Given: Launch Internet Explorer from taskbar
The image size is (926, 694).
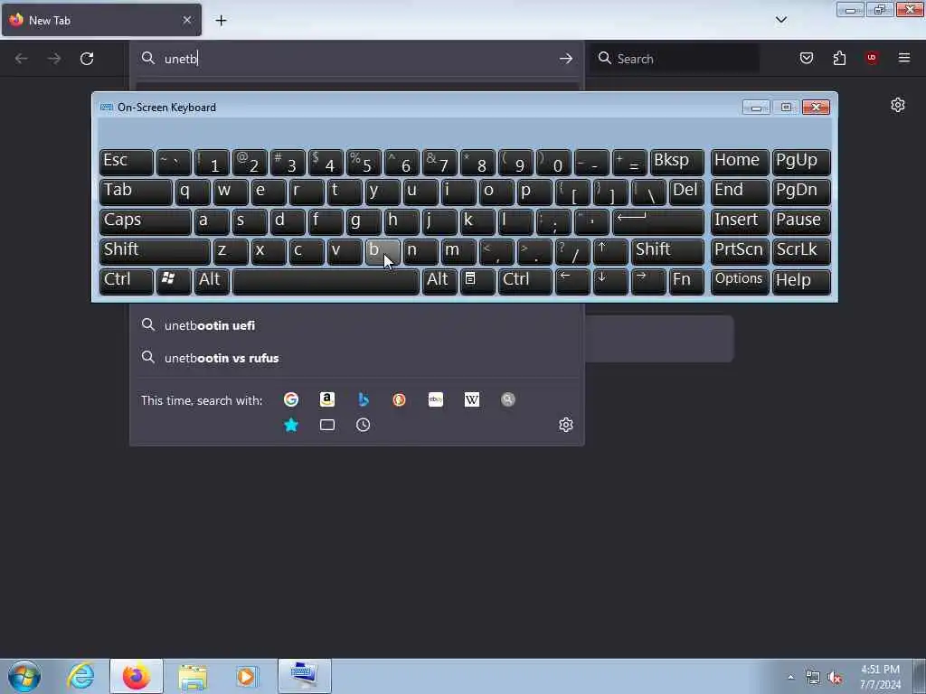Looking at the screenshot, I should [x=80, y=676].
